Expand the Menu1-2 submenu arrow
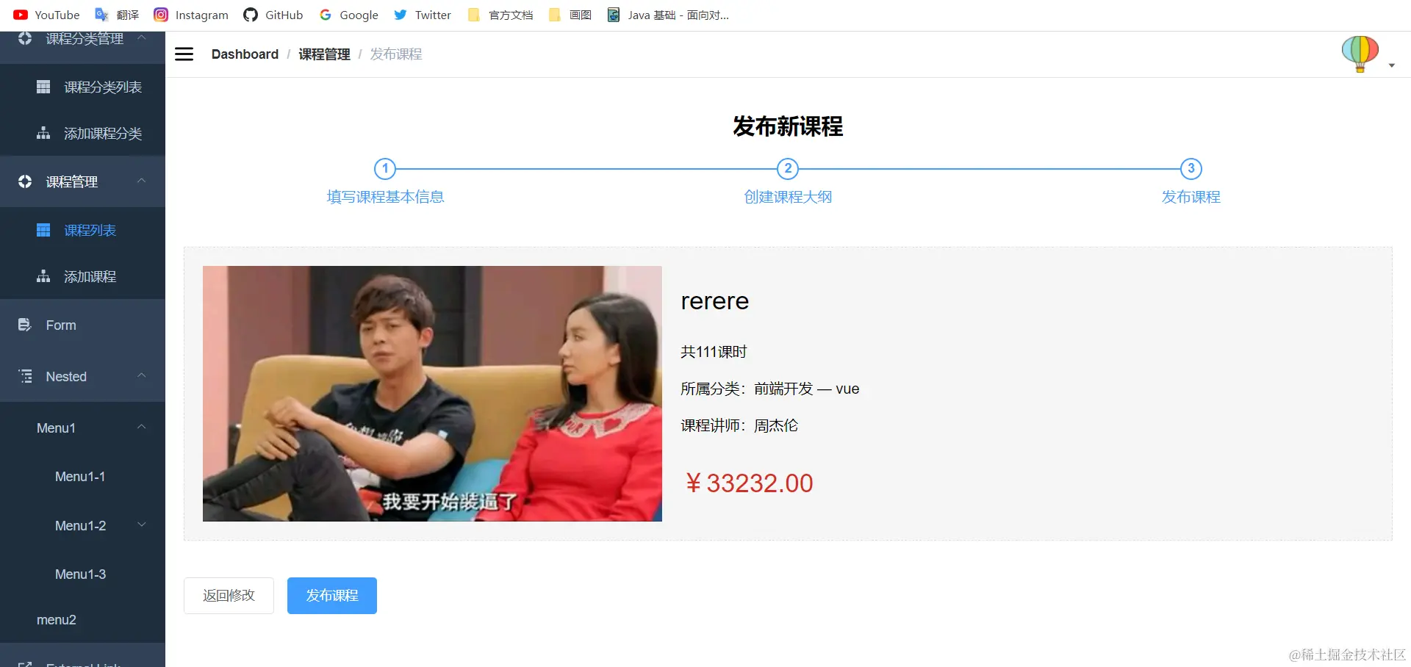The width and height of the screenshot is (1411, 667). (142, 524)
